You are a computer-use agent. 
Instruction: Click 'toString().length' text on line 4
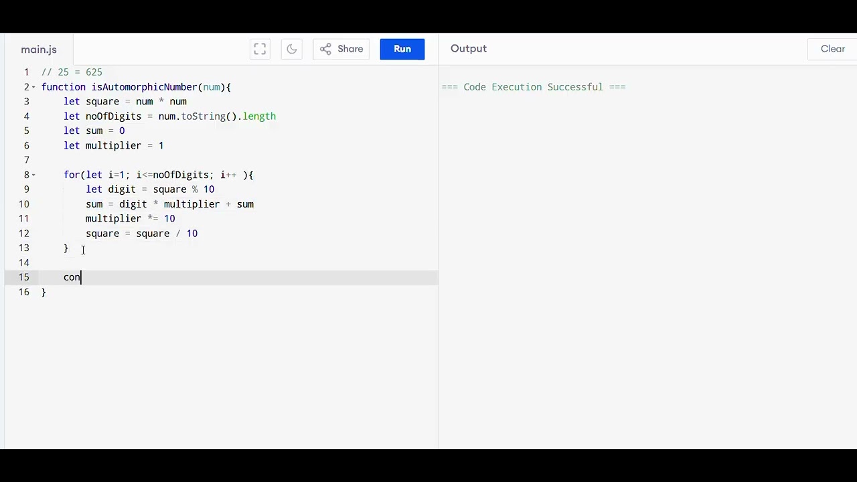pos(228,116)
